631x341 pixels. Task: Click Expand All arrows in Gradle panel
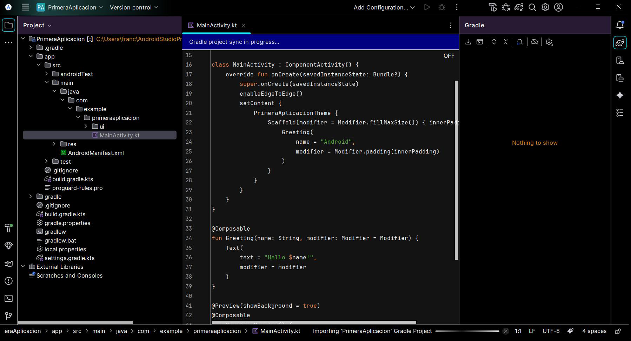pyautogui.click(x=494, y=42)
